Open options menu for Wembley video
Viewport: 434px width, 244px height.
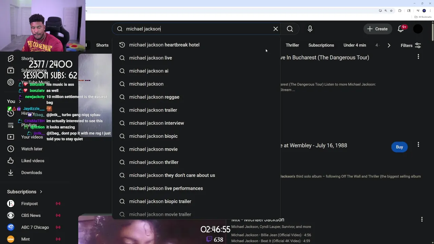pos(418,145)
